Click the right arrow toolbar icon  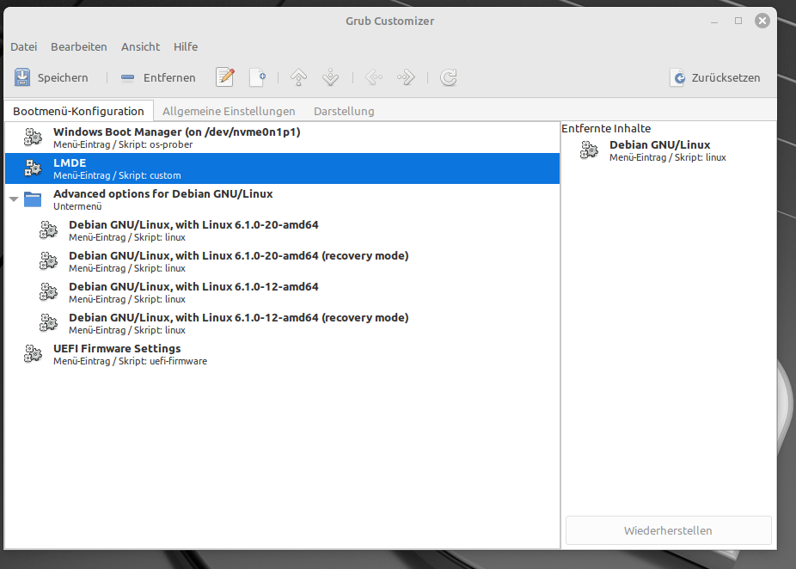click(x=406, y=77)
